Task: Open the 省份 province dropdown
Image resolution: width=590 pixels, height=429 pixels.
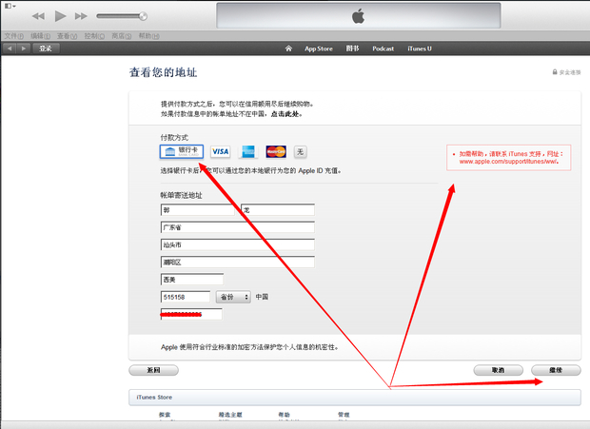Action: click(233, 297)
